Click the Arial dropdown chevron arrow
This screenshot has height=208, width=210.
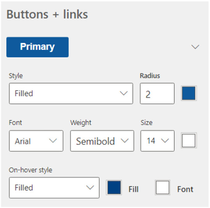(53, 141)
